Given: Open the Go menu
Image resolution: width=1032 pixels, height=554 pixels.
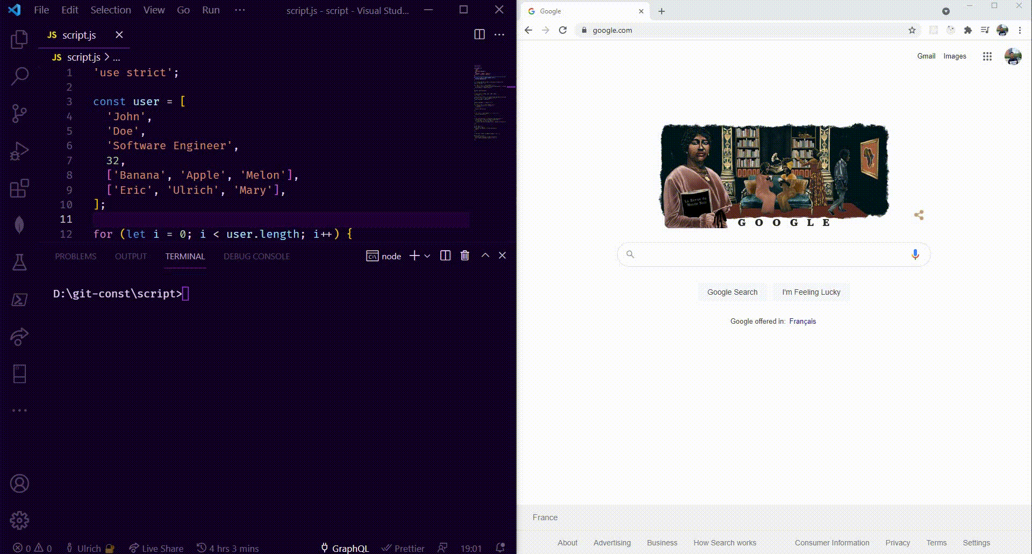Looking at the screenshot, I should (x=183, y=10).
